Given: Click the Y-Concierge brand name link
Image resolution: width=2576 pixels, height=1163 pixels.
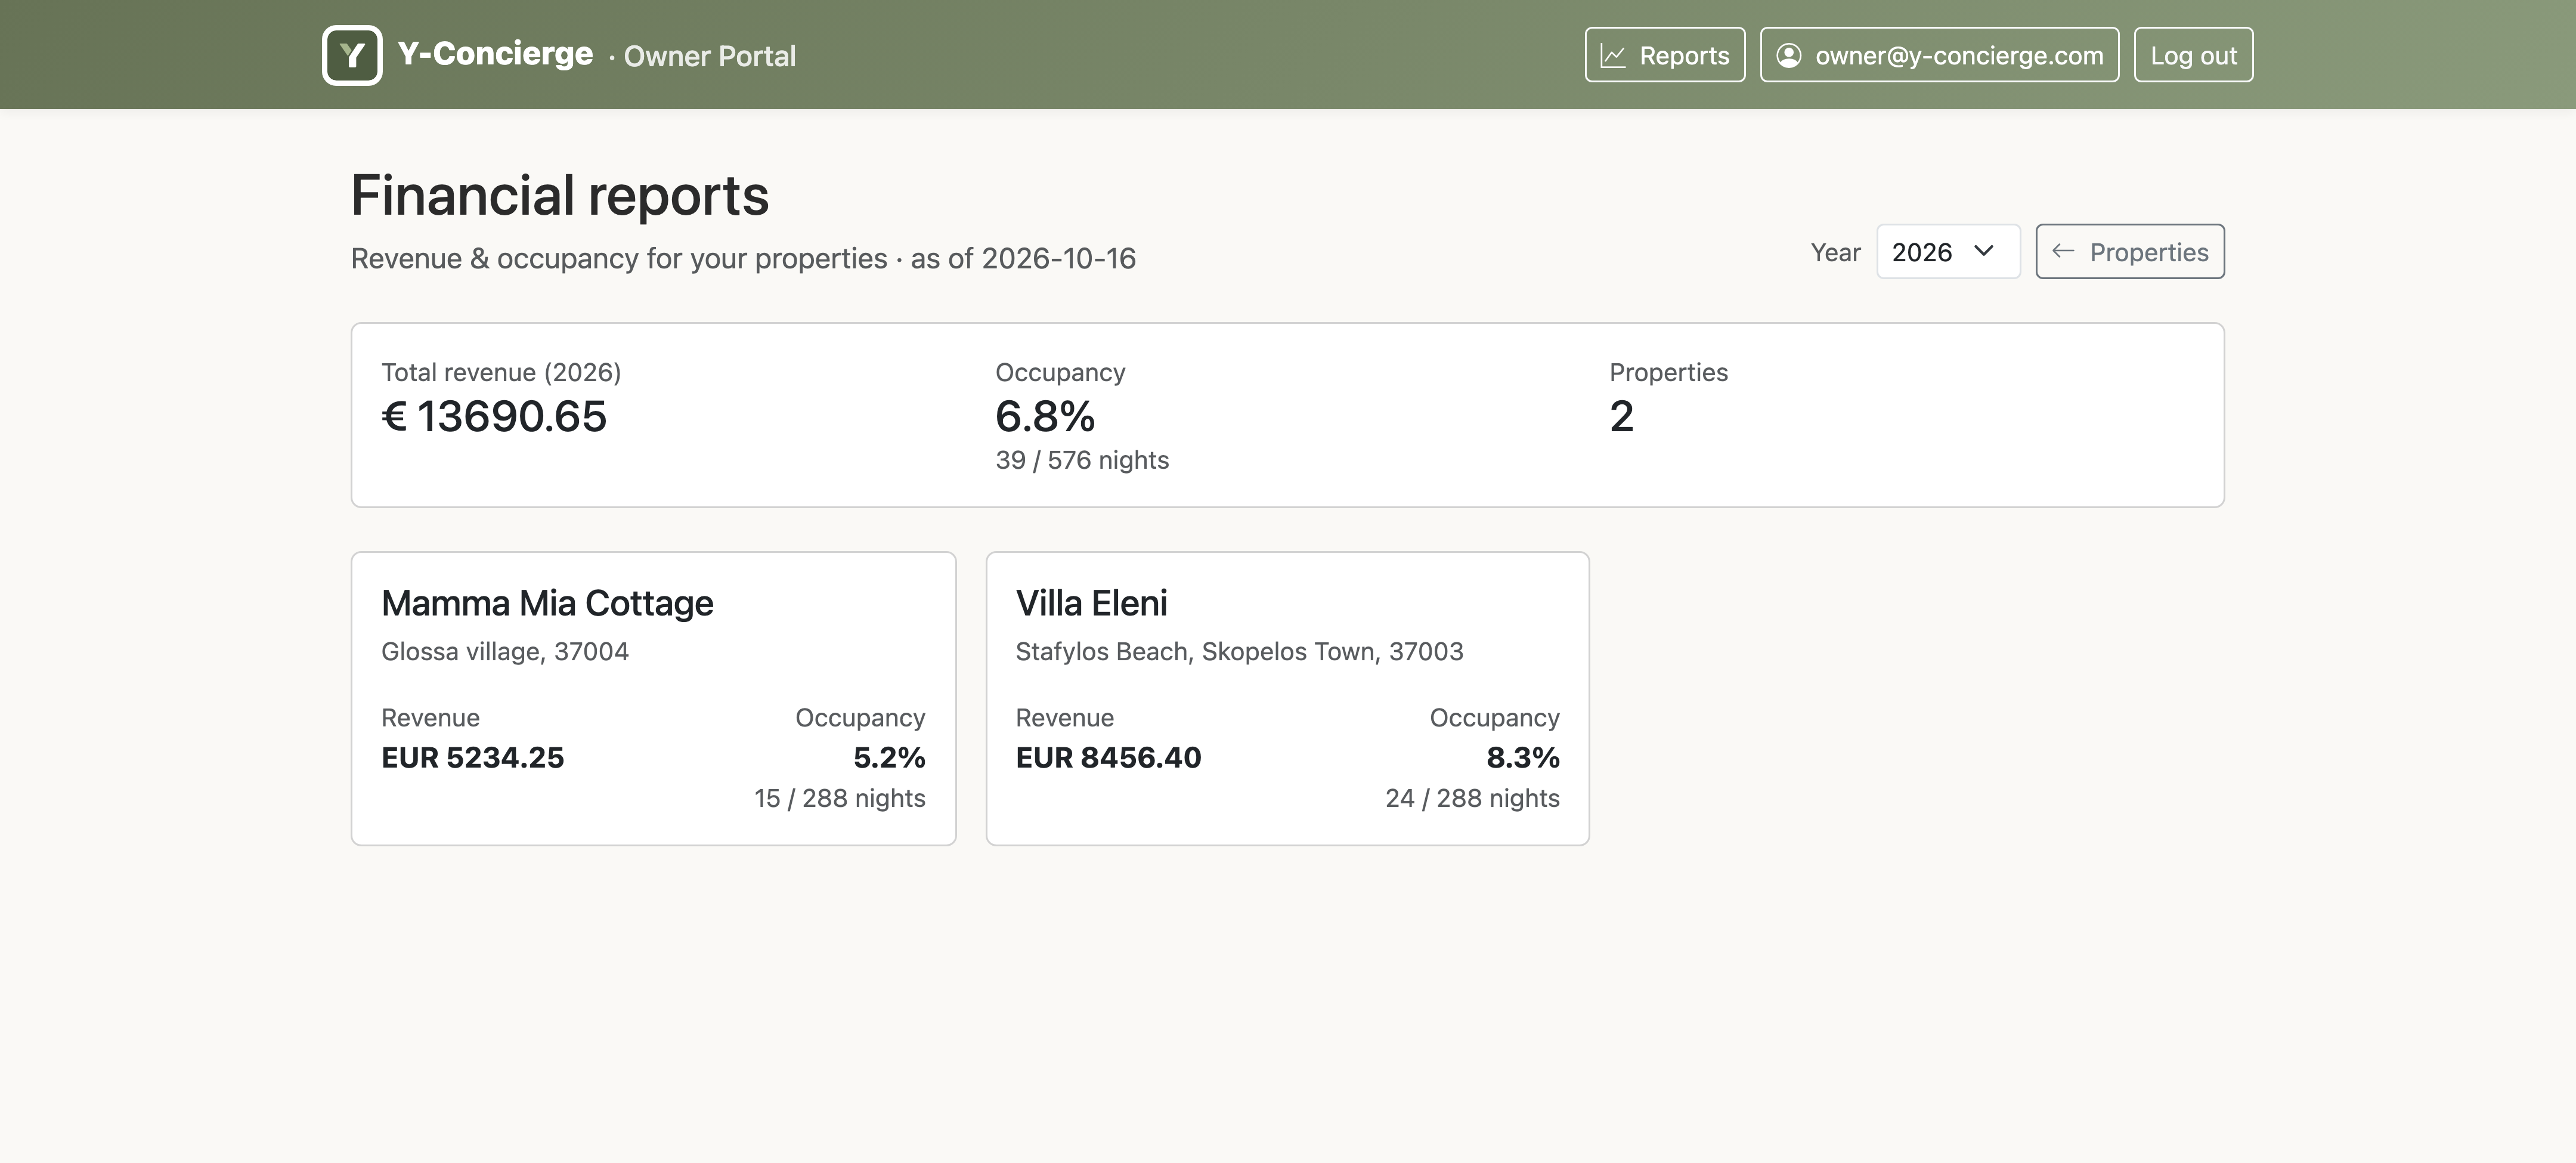Looking at the screenshot, I should pos(495,53).
